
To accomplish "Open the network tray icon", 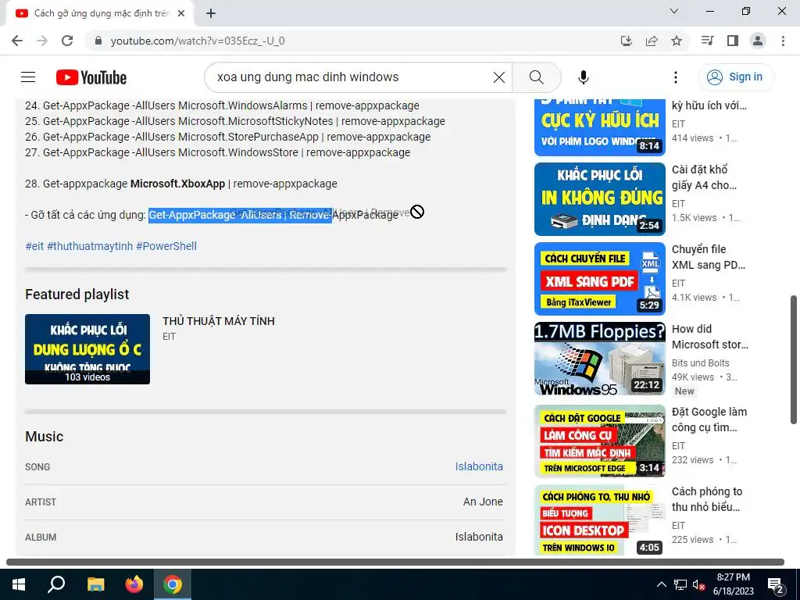I will click(680, 584).
